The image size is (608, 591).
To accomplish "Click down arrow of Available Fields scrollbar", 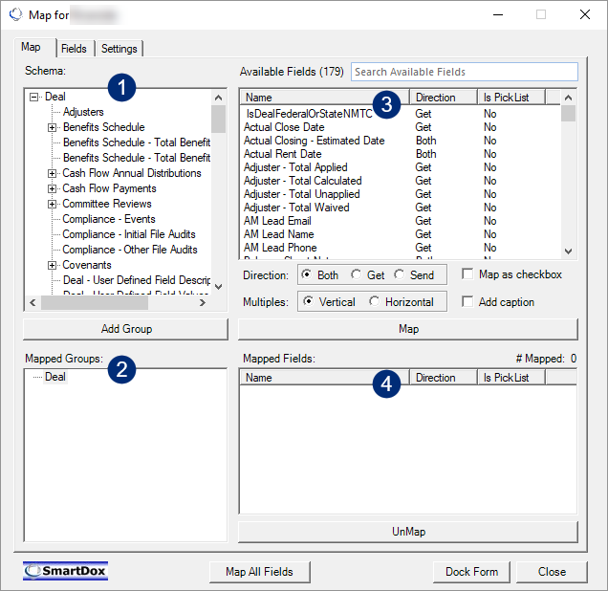I will pyautogui.click(x=569, y=252).
